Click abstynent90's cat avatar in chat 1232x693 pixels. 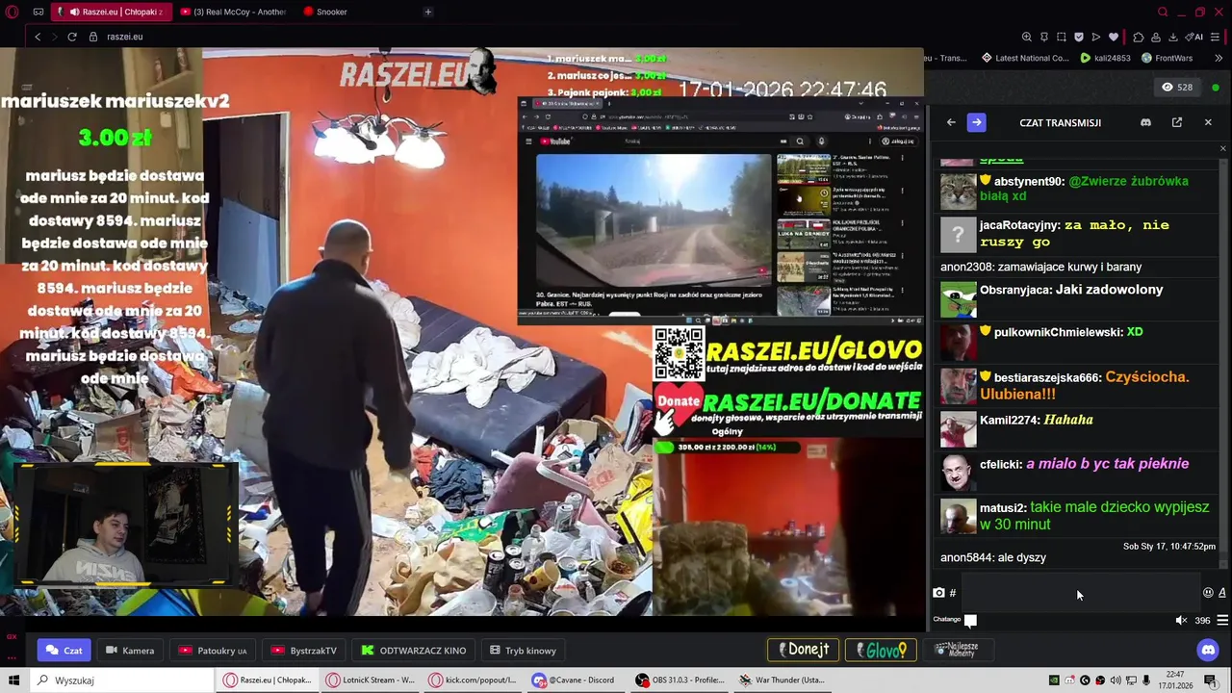(958, 191)
